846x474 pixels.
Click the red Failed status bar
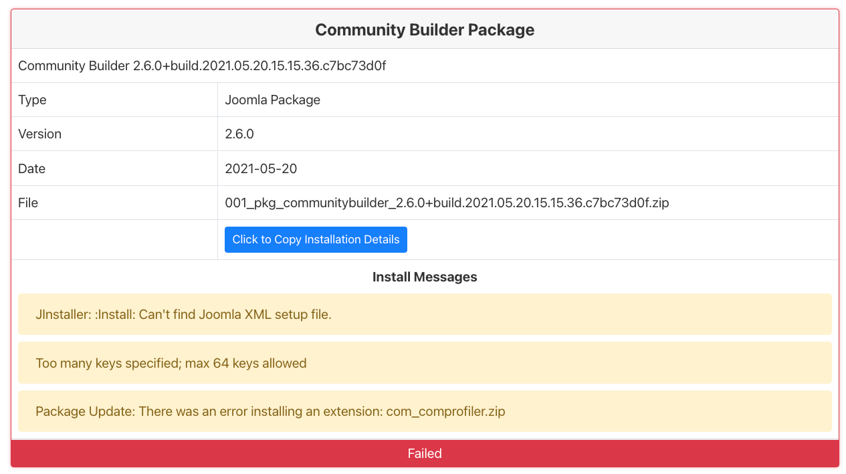[x=425, y=453]
